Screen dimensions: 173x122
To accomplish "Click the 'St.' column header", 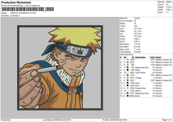I will click(x=133, y=57).
